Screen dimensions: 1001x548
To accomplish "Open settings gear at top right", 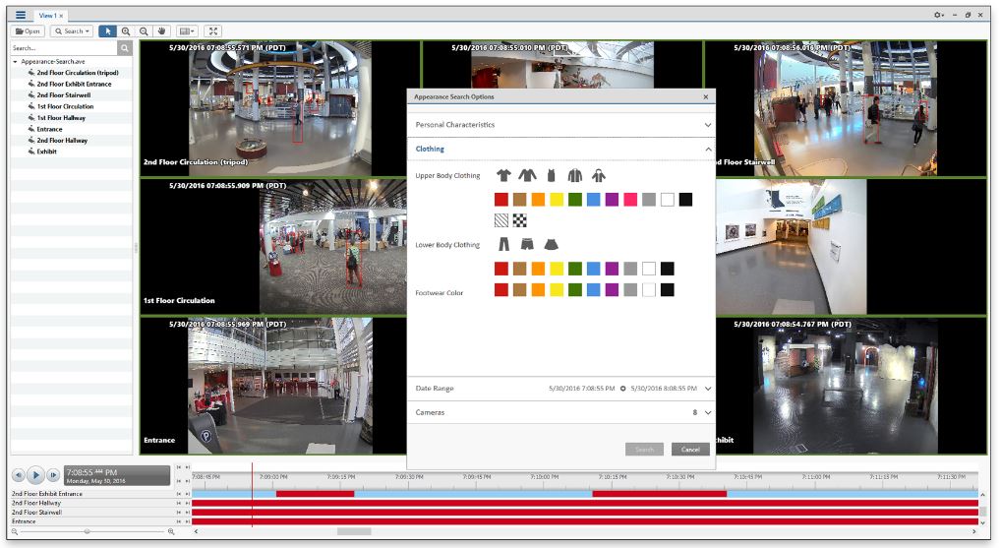I will tap(938, 15).
